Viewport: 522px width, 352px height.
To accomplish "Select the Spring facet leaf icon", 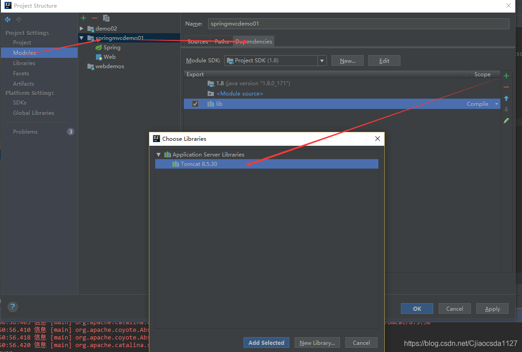I will click(99, 48).
